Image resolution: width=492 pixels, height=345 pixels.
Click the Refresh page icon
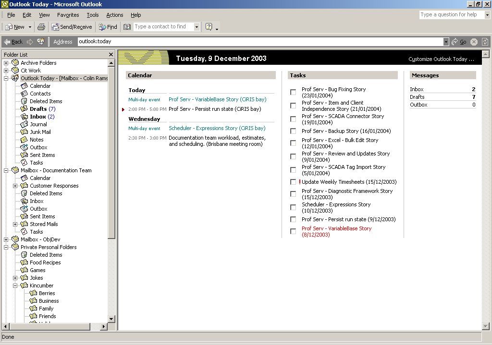pos(485,42)
